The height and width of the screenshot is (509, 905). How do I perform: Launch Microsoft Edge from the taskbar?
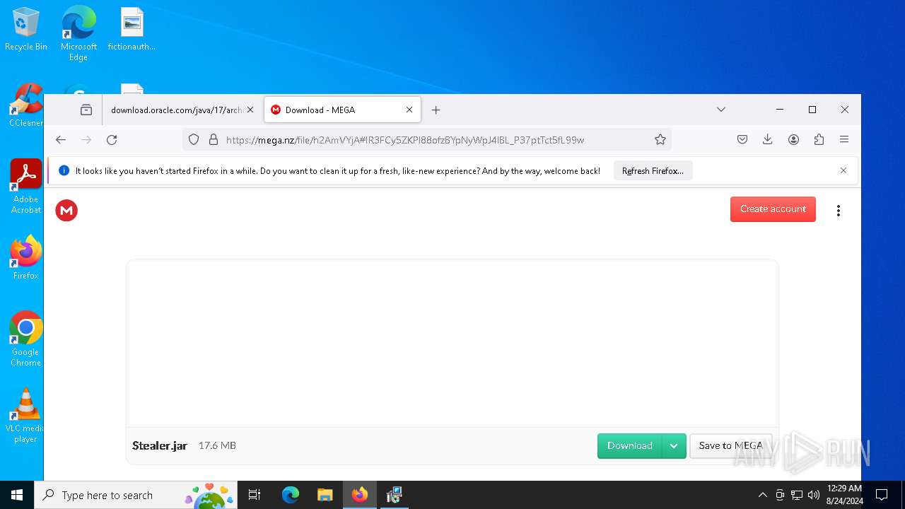[291, 495]
